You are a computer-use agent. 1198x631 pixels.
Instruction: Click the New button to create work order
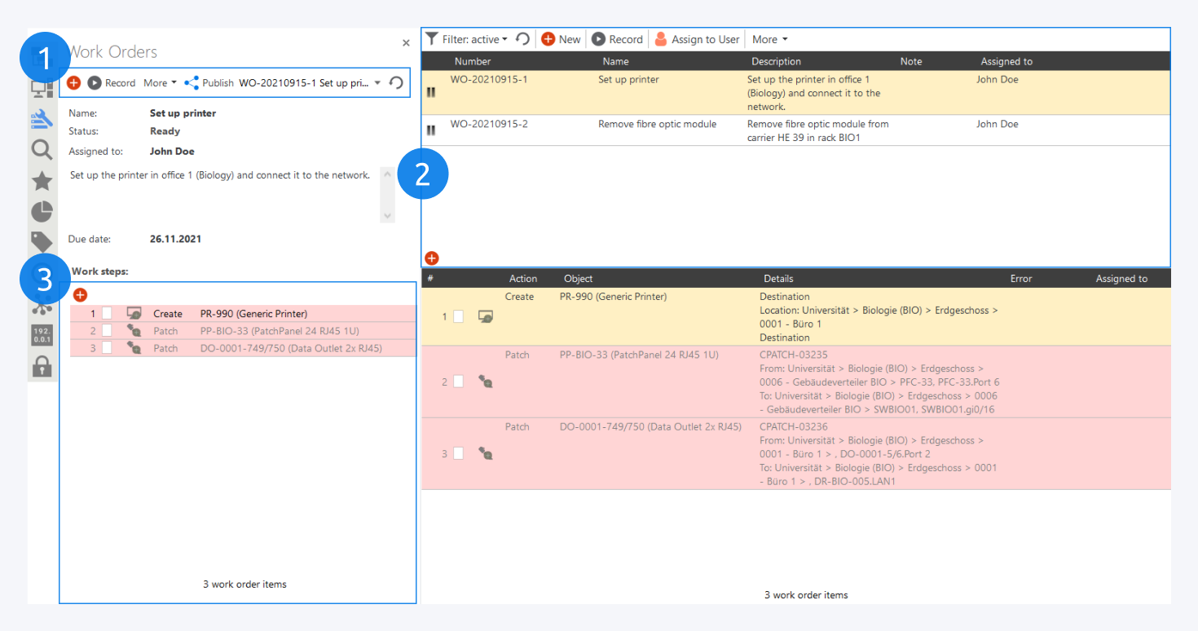pyautogui.click(x=561, y=38)
